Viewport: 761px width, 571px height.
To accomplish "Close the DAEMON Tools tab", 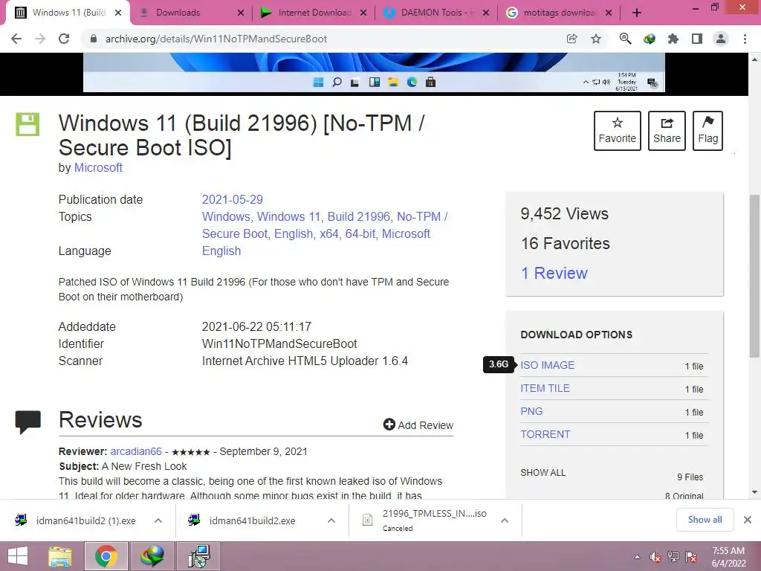I will (x=486, y=13).
